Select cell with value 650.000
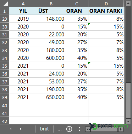The width and height of the screenshot is (132, 134). [x=51, y=97]
